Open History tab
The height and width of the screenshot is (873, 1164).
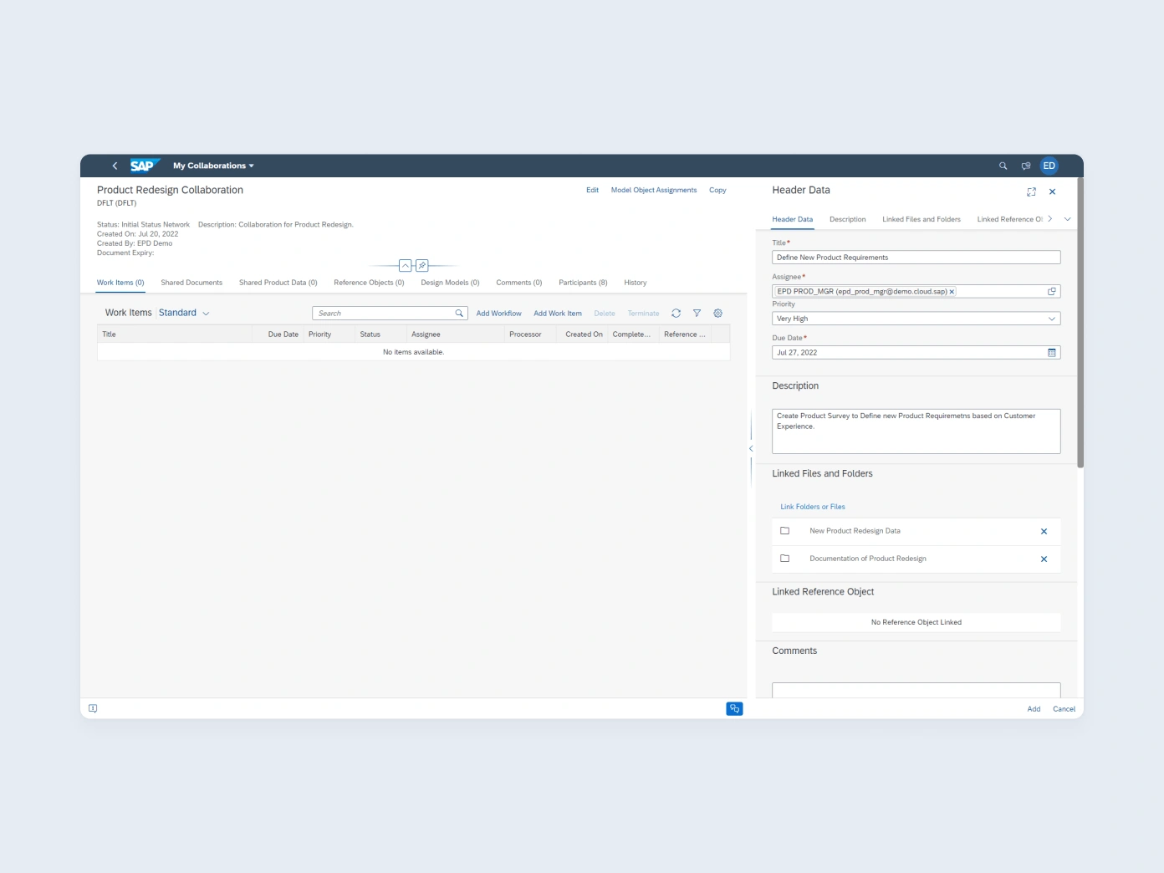636,283
